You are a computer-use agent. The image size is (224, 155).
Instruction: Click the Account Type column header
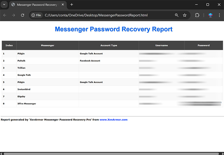click(x=109, y=45)
